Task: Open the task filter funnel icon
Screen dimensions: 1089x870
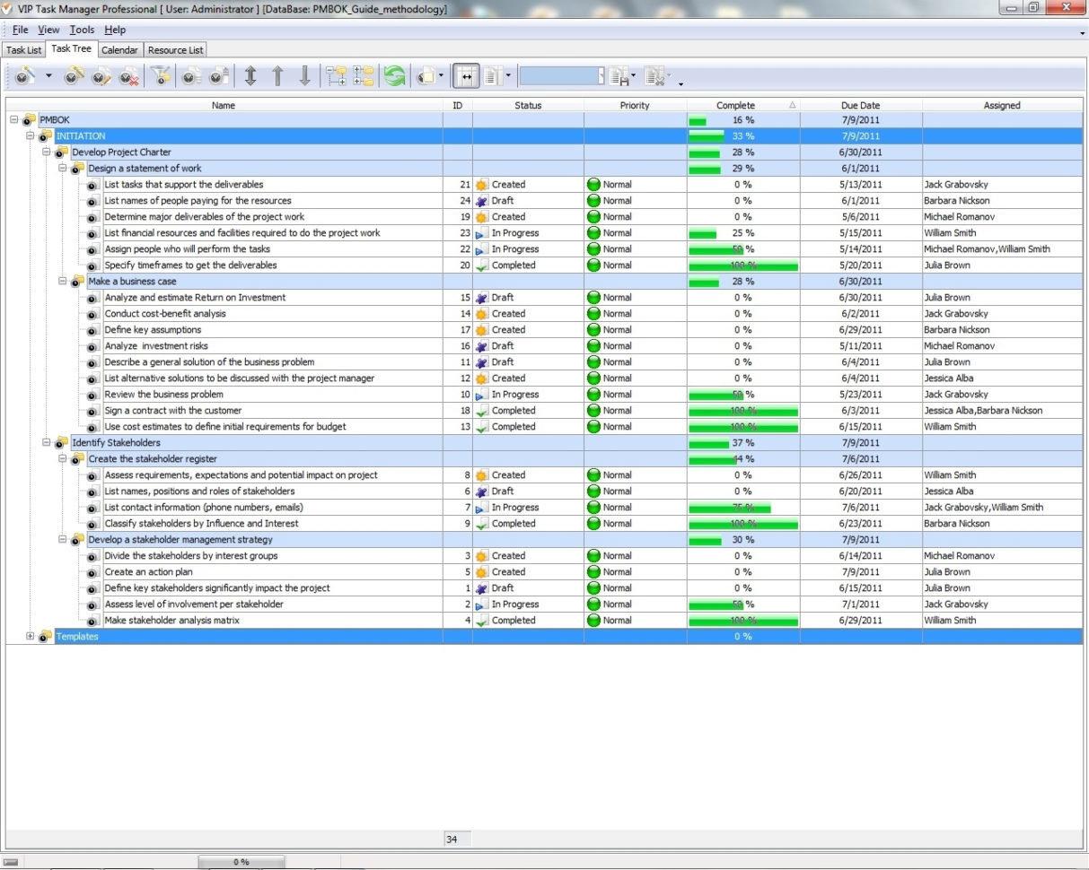Action: [162, 76]
